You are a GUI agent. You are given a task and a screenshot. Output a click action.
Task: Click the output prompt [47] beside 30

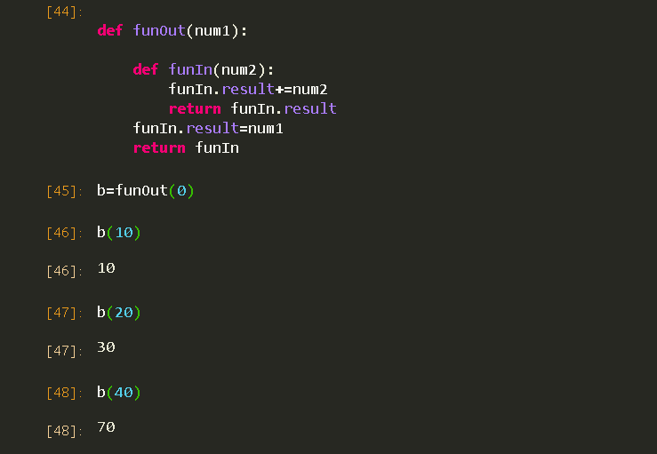coord(64,351)
